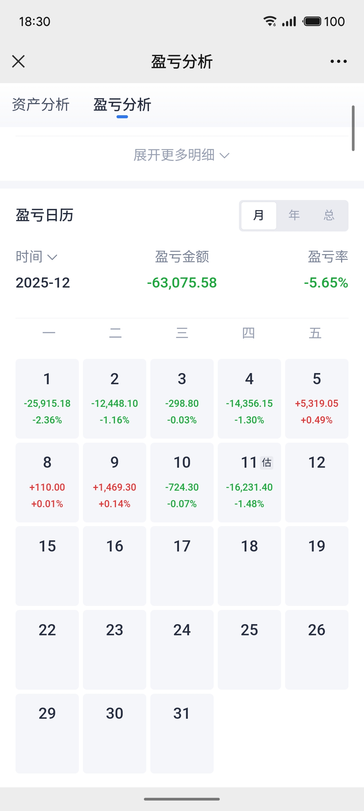Tap the battery indicator icon
The image size is (364, 811).
click(x=312, y=21)
